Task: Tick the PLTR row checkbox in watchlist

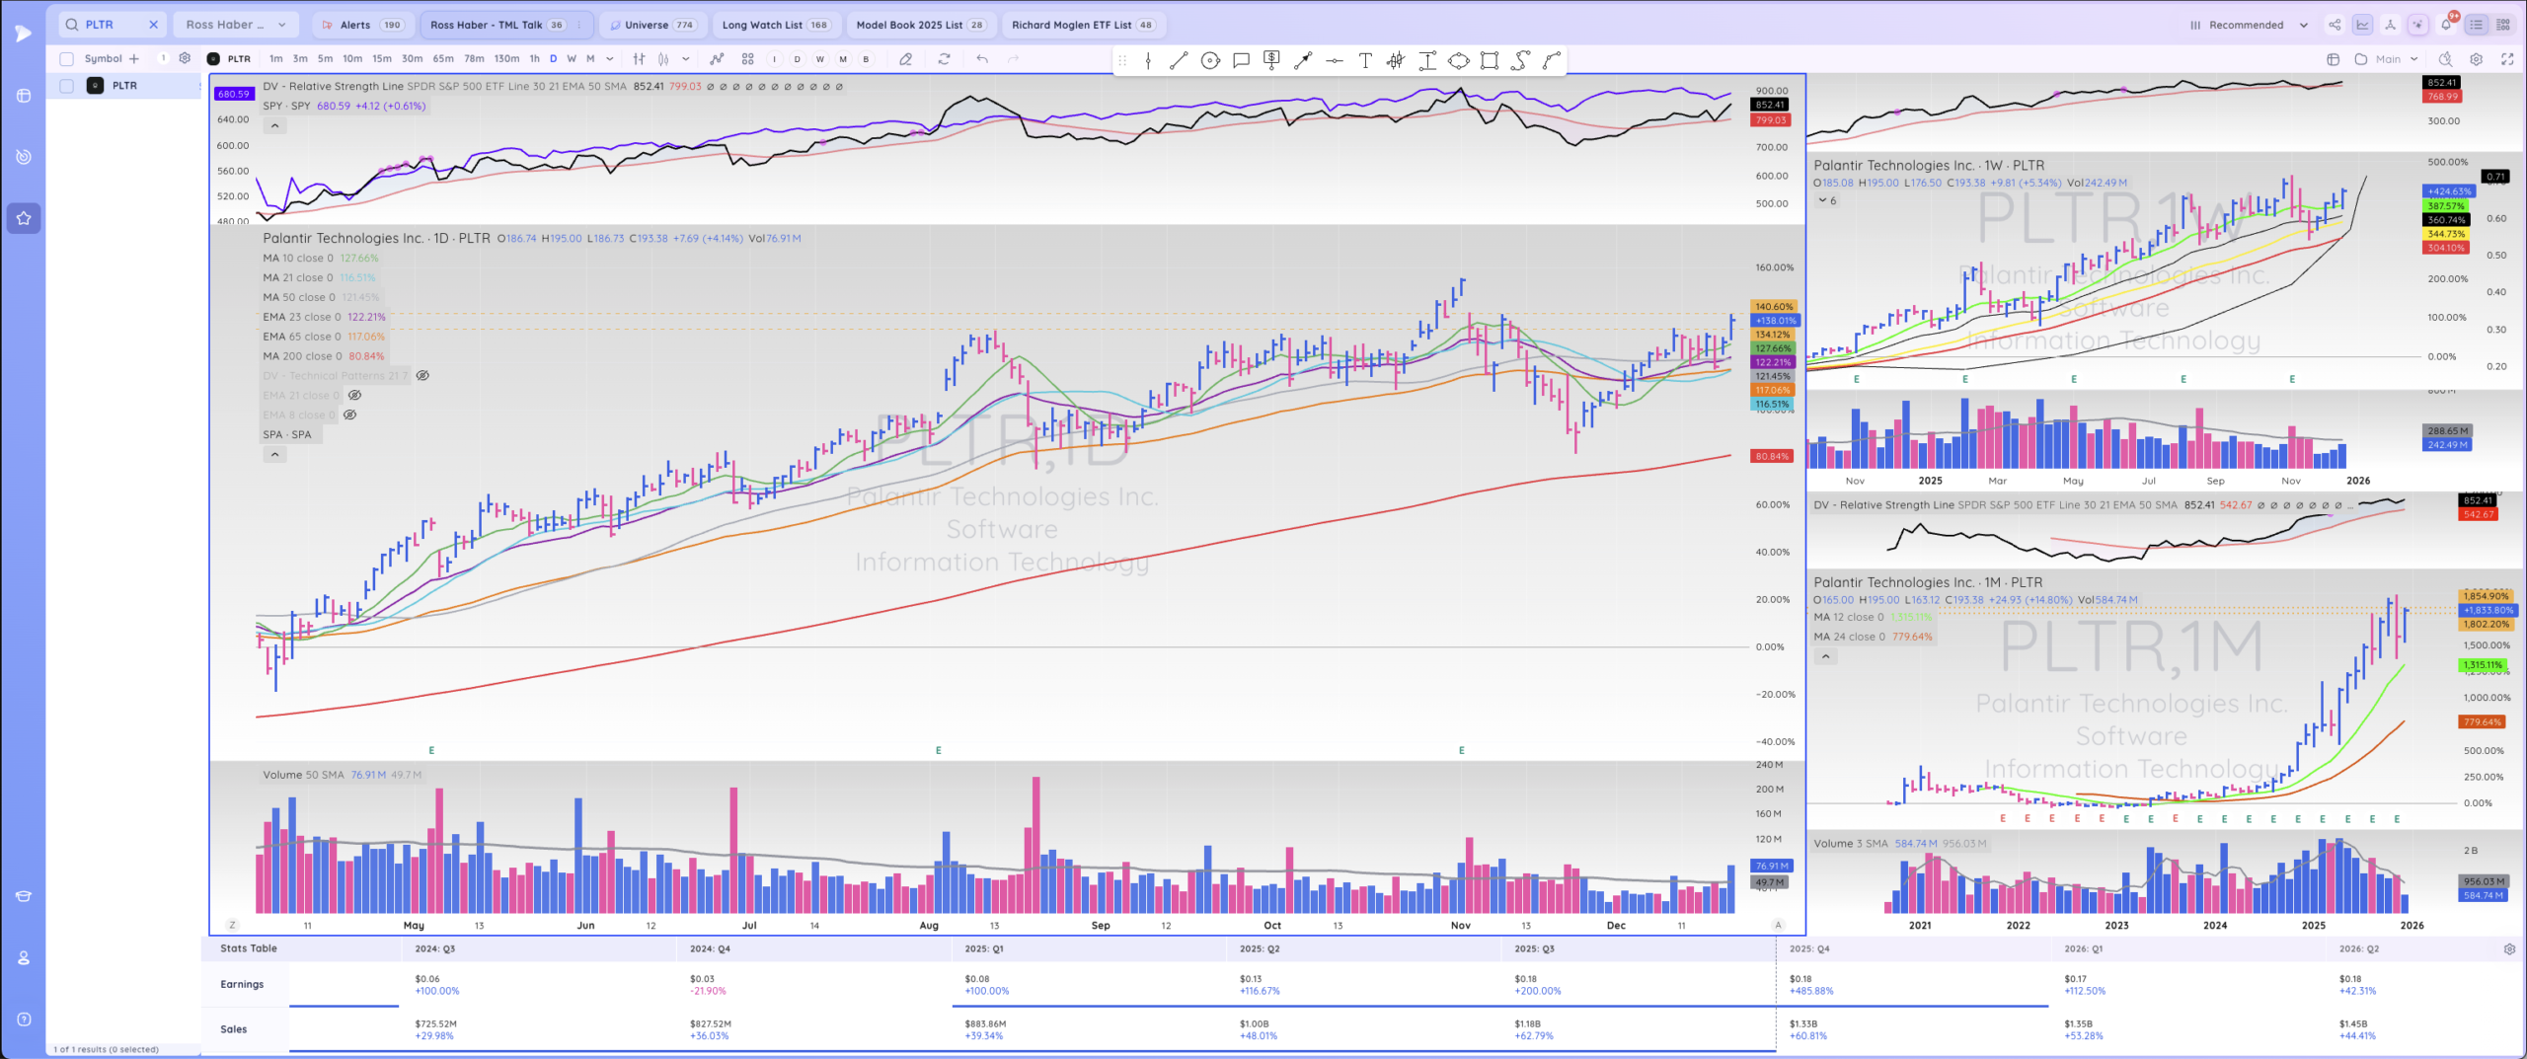Action: [x=67, y=86]
